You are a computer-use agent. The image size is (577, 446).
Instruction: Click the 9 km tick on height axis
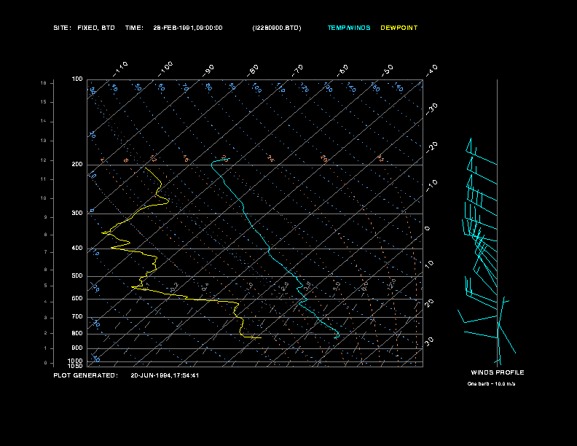coord(46,217)
